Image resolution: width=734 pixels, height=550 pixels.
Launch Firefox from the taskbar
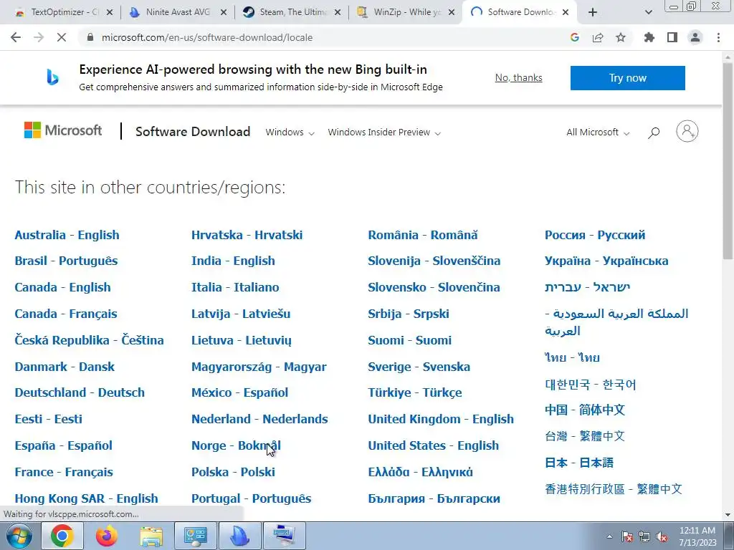pyautogui.click(x=107, y=536)
